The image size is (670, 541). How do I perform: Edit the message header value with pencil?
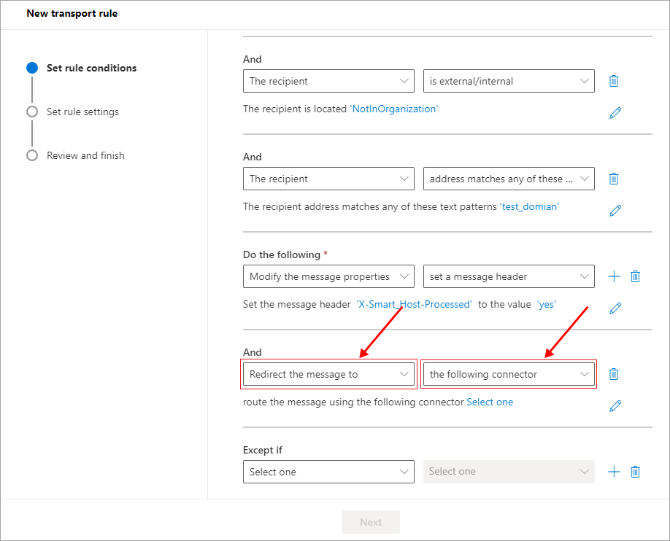pos(615,308)
